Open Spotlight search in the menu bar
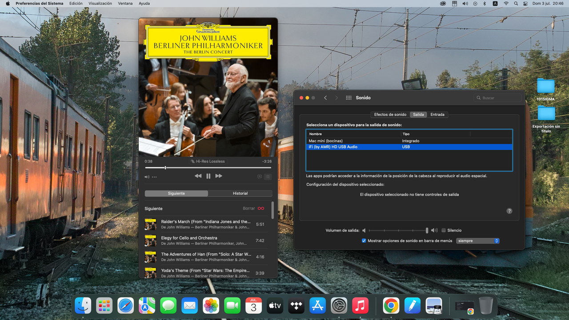This screenshot has width=569, height=320. [x=516, y=3]
